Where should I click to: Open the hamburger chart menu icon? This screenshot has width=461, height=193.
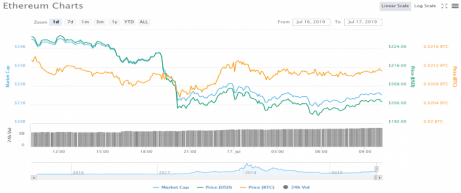point(455,6)
